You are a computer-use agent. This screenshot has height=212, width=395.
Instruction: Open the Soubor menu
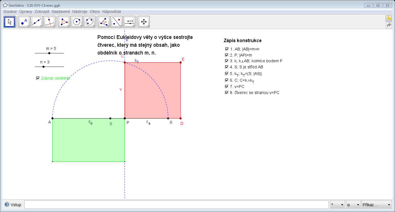(x=10, y=12)
